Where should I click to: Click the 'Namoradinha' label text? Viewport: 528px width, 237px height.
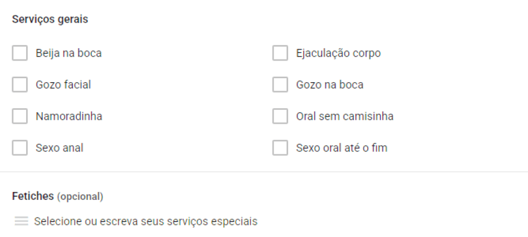point(69,117)
